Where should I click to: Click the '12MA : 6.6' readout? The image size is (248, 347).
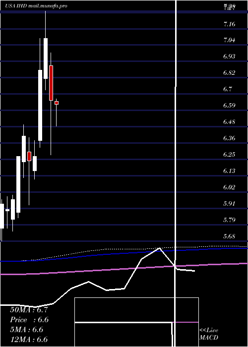pos(29,340)
